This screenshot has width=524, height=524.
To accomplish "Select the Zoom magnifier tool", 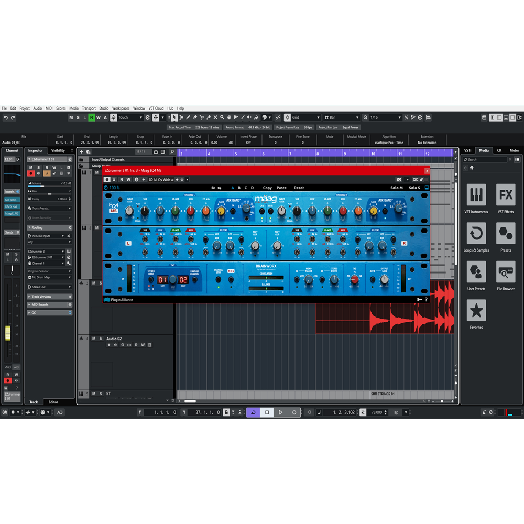I will tap(222, 117).
